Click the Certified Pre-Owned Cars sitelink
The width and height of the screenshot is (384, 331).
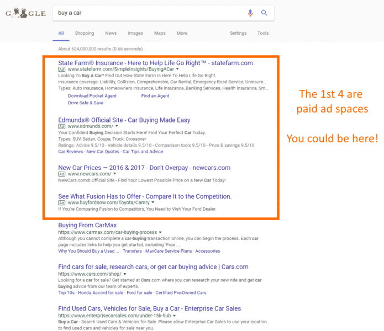[x=181, y=292]
